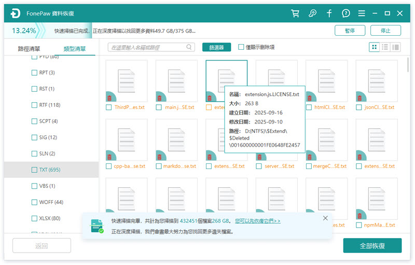This screenshot has width=415, height=265.
Task: Open the 您可以先恢復它們>> link
Action: click(x=258, y=221)
